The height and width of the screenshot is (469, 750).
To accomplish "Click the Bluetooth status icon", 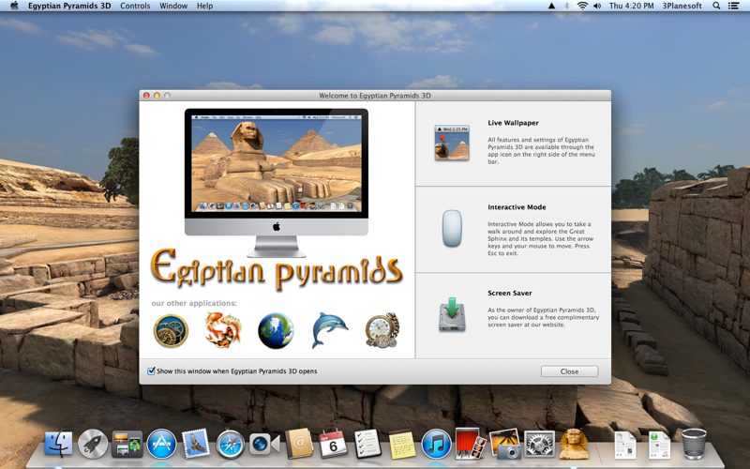I will (567, 6).
